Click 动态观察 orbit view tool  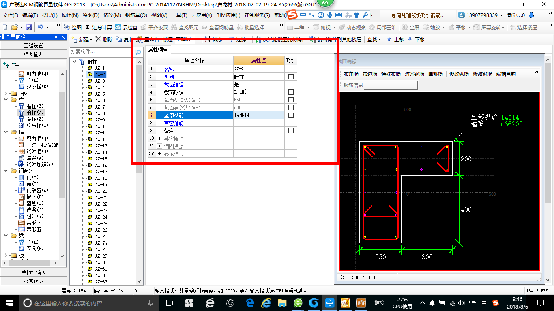click(352, 27)
